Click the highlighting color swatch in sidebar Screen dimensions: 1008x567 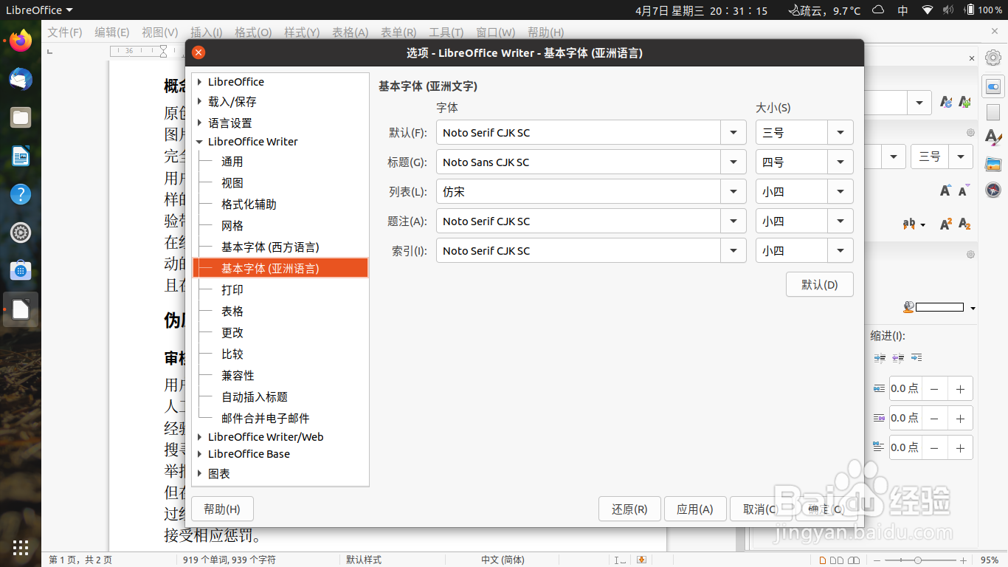(939, 307)
